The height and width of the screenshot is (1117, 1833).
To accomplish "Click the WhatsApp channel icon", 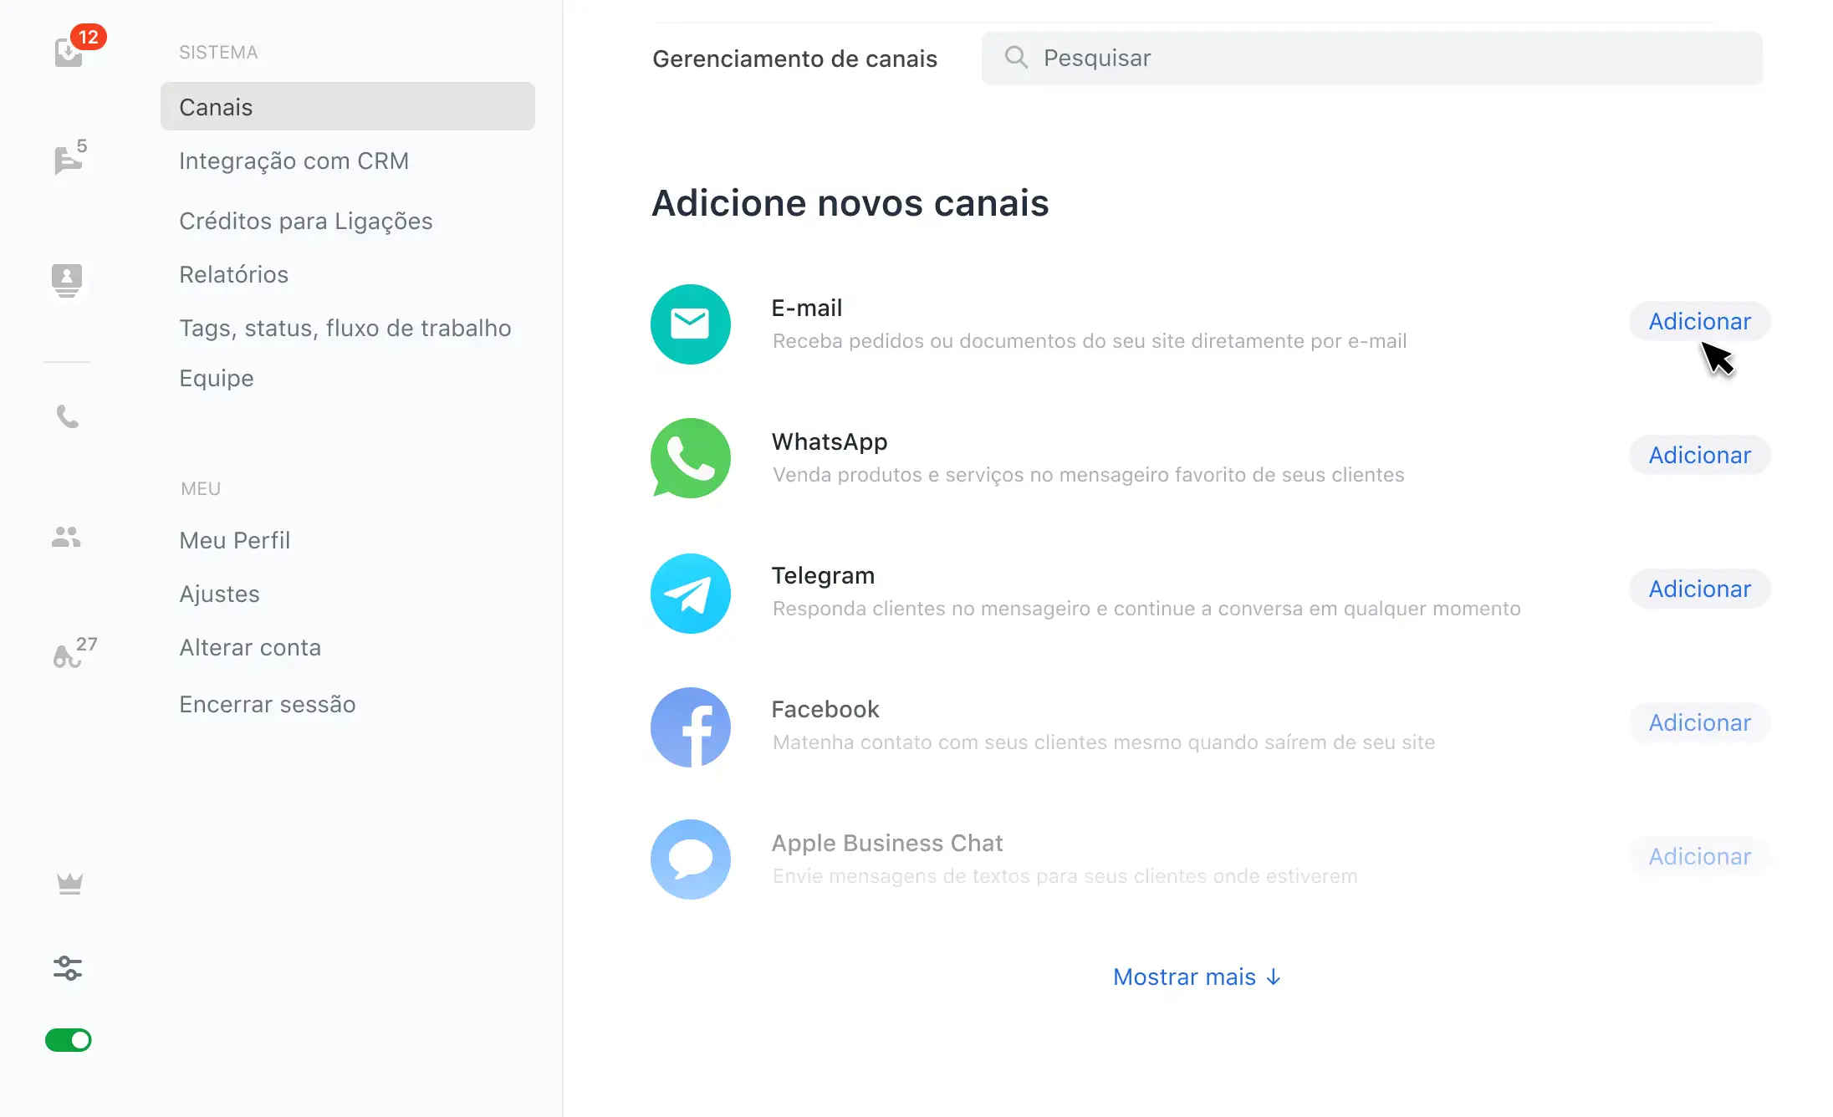I will pyautogui.click(x=691, y=458).
